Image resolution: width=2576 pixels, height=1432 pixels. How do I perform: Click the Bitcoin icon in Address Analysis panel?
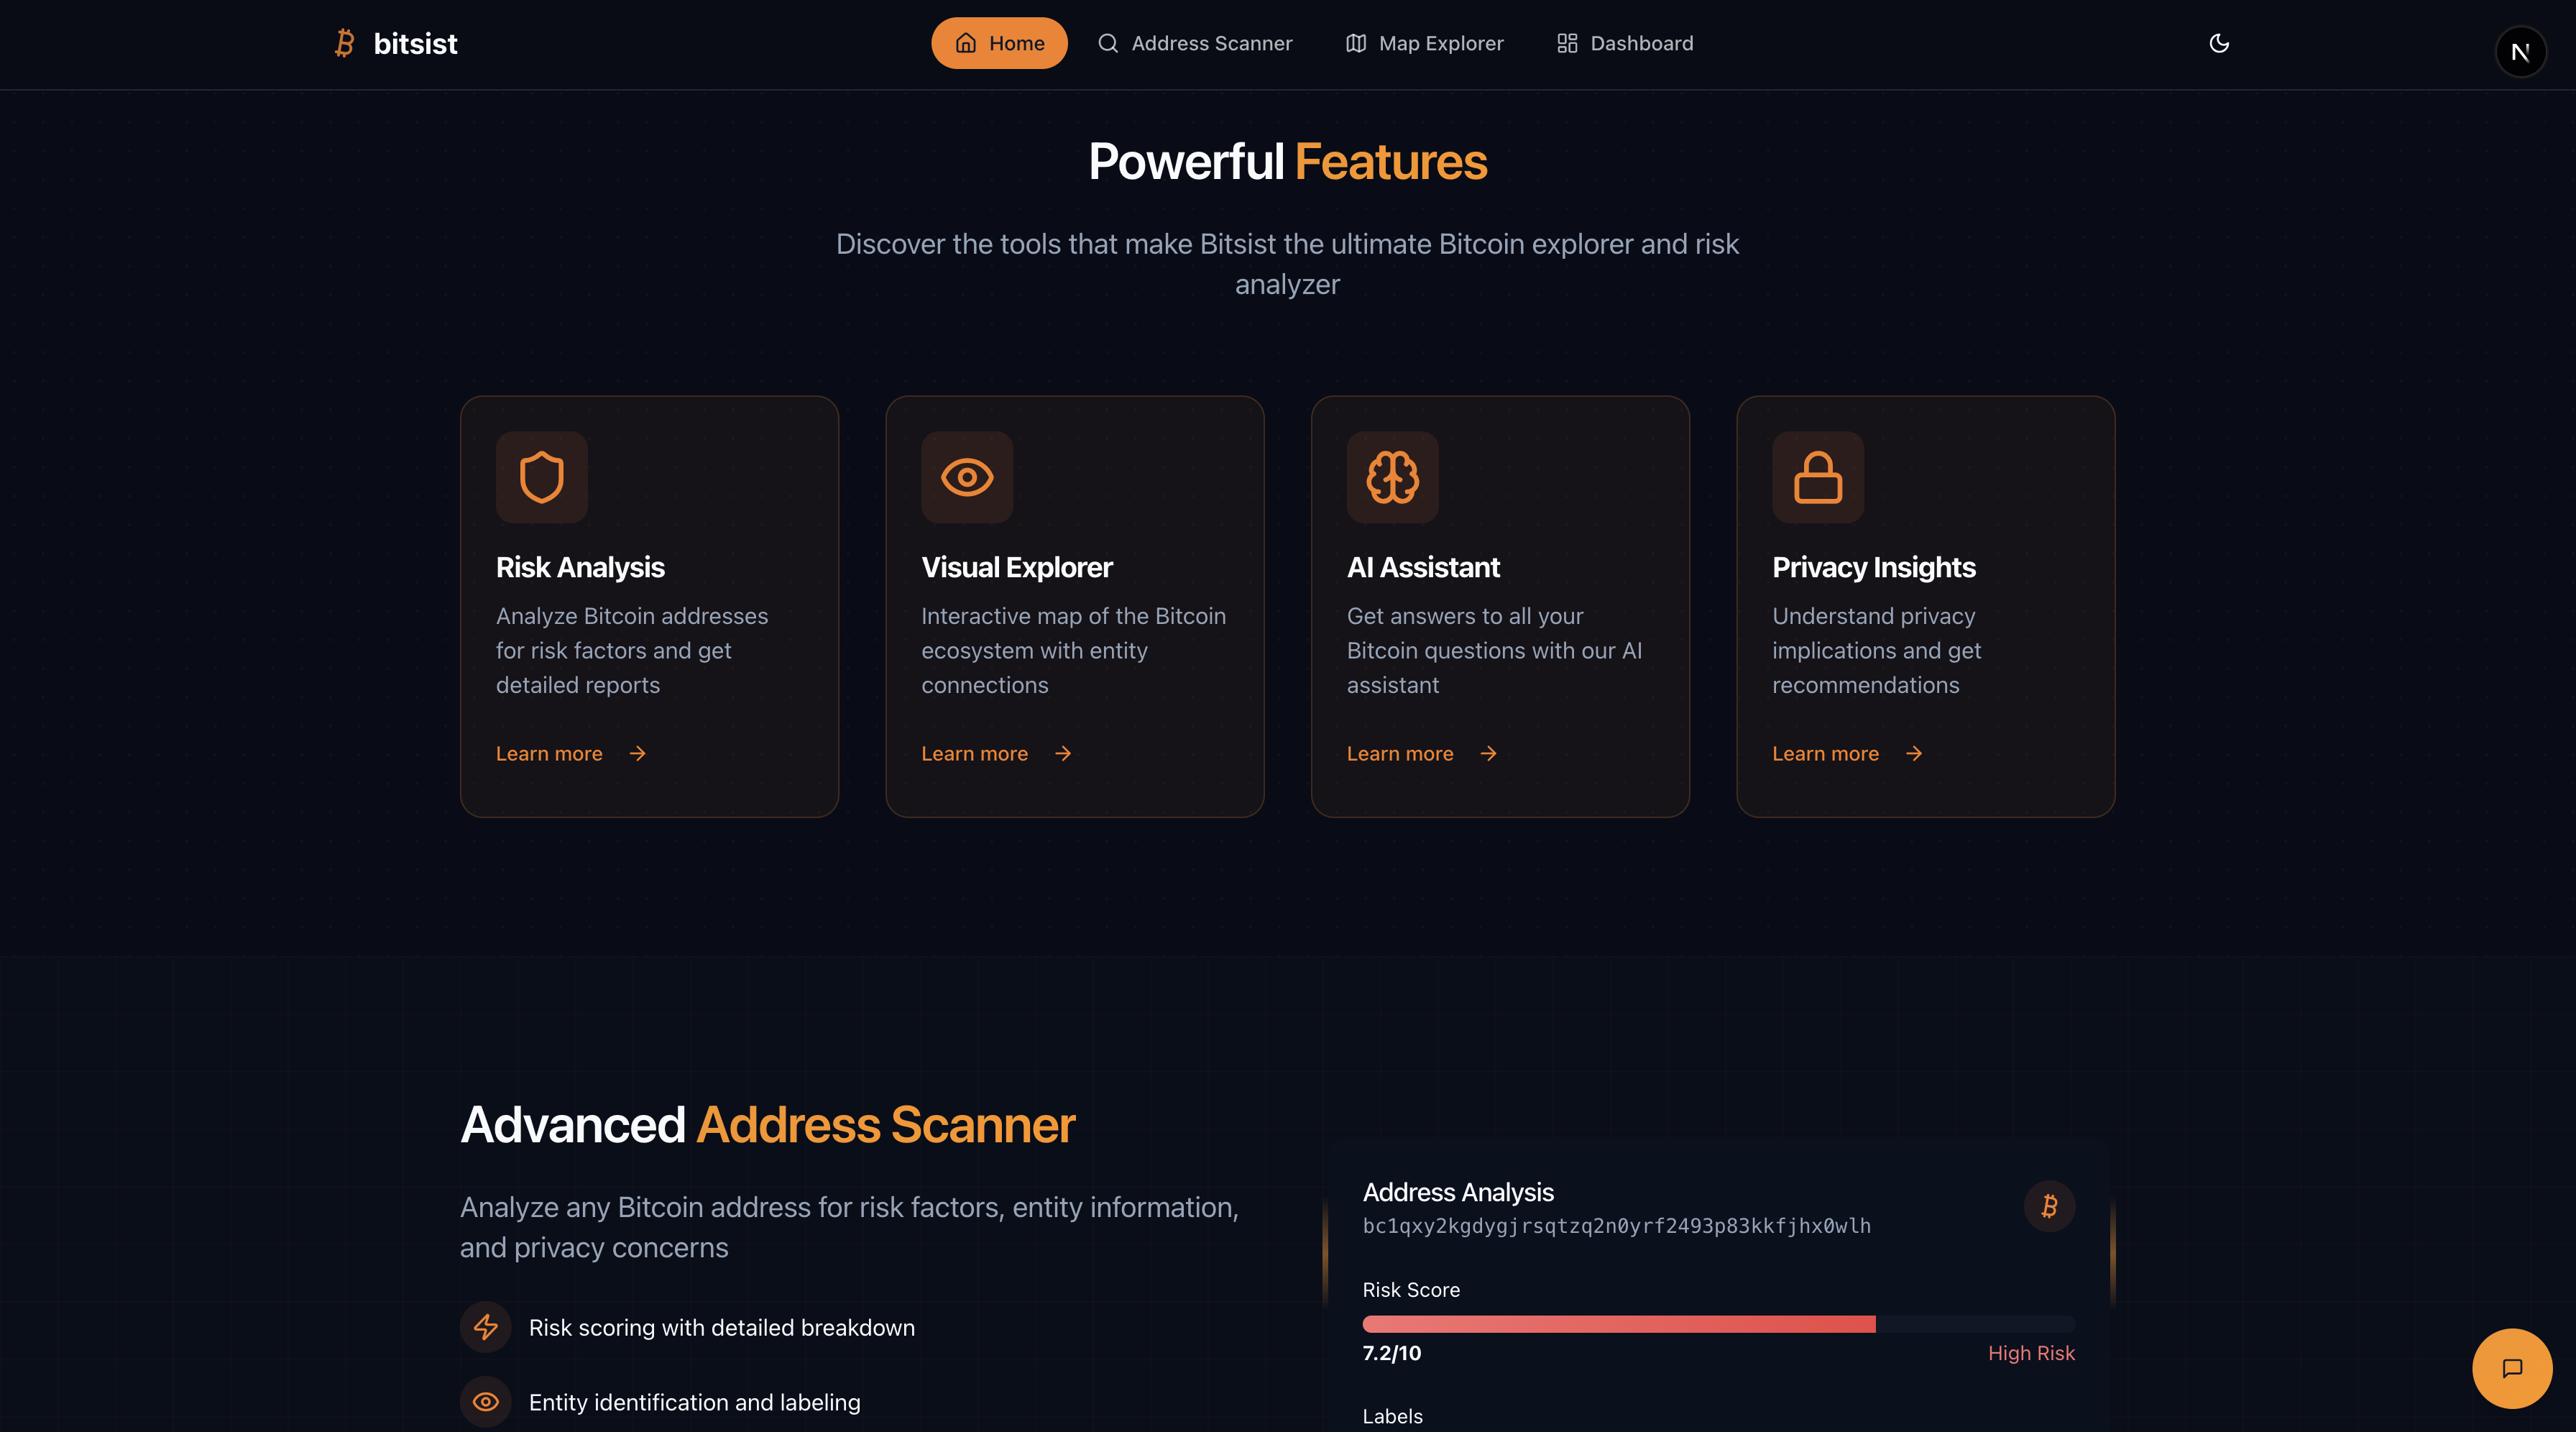2049,1206
